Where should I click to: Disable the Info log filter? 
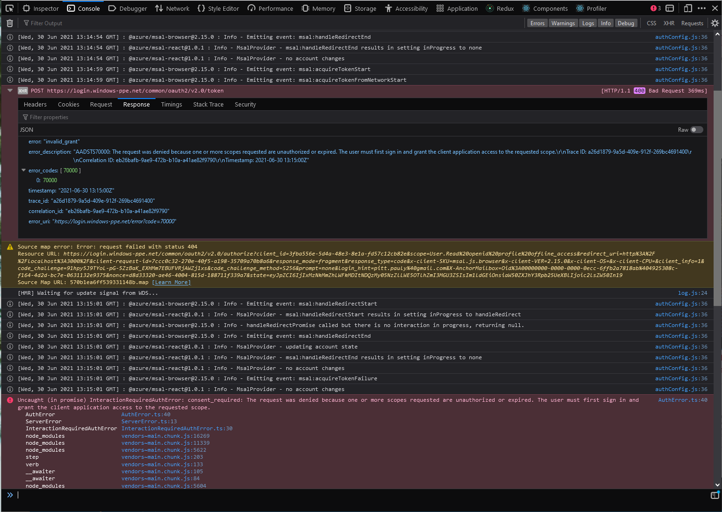[x=606, y=23]
